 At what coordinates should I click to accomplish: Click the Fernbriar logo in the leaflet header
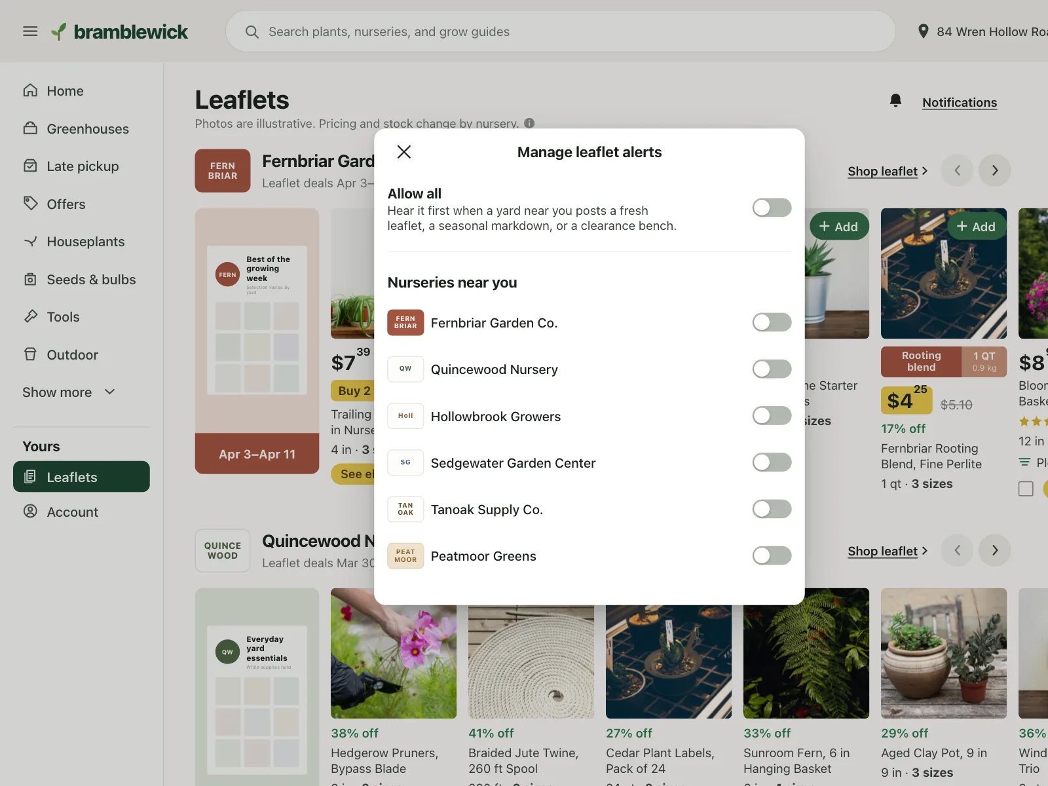[x=223, y=171]
